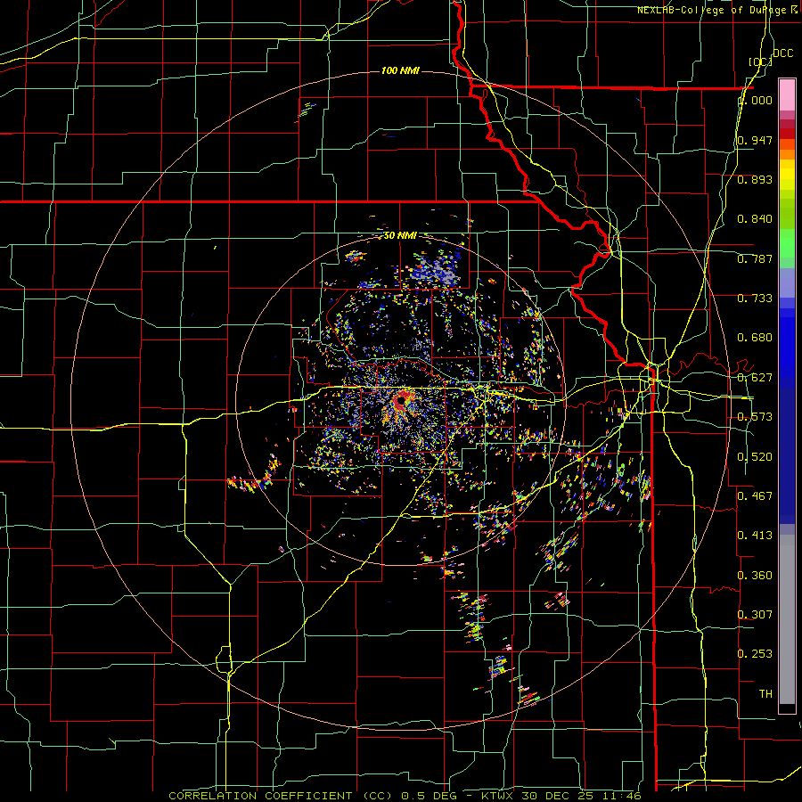Image resolution: width=802 pixels, height=802 pixels.
Task: Select the 0.627 legend value
Action: pos(755,378)
